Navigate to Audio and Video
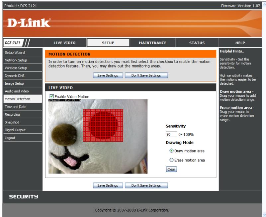Viewport: 266px width, 217px height. [x=23, y=91]
